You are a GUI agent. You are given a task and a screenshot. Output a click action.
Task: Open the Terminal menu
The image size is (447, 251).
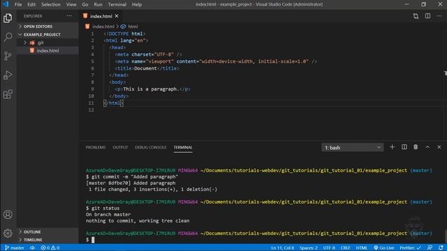117,4
